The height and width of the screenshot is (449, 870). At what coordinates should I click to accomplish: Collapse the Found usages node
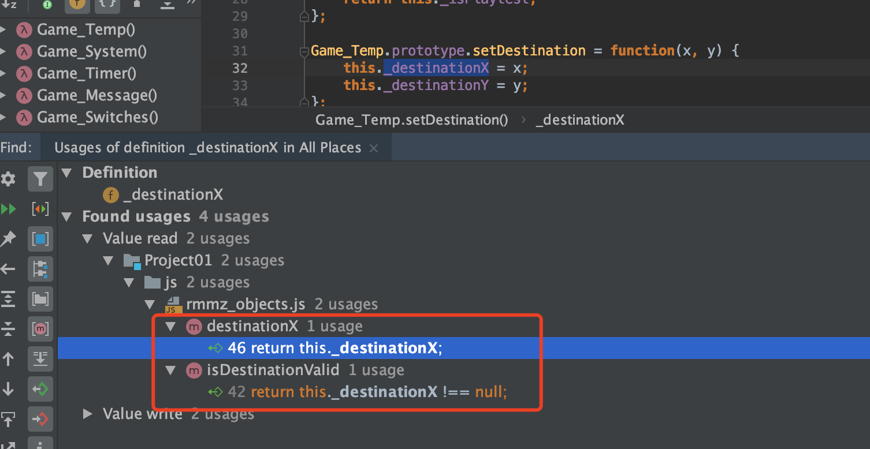click(67, 217)
